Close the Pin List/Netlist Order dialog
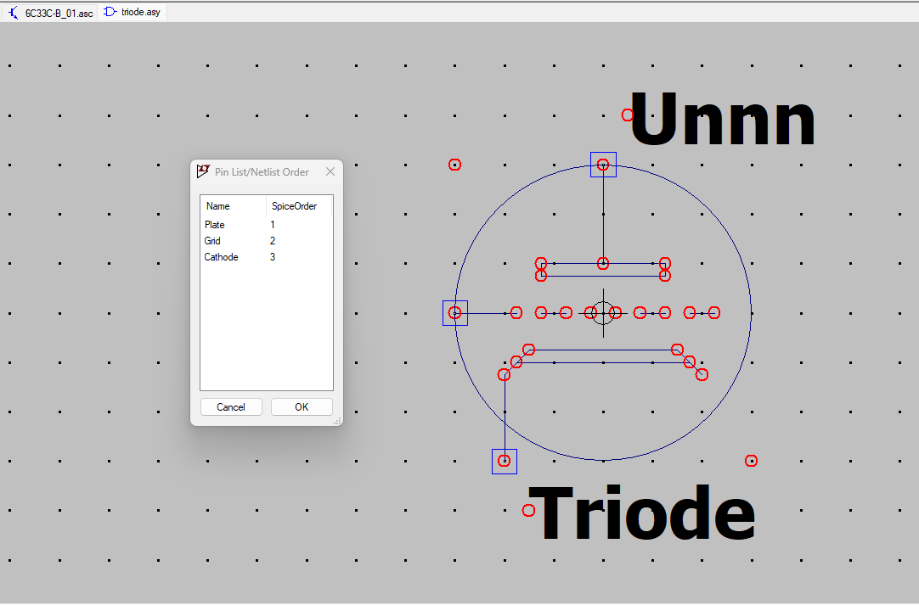This screenshot has width=919, height=605. click(x=330, y=171)
